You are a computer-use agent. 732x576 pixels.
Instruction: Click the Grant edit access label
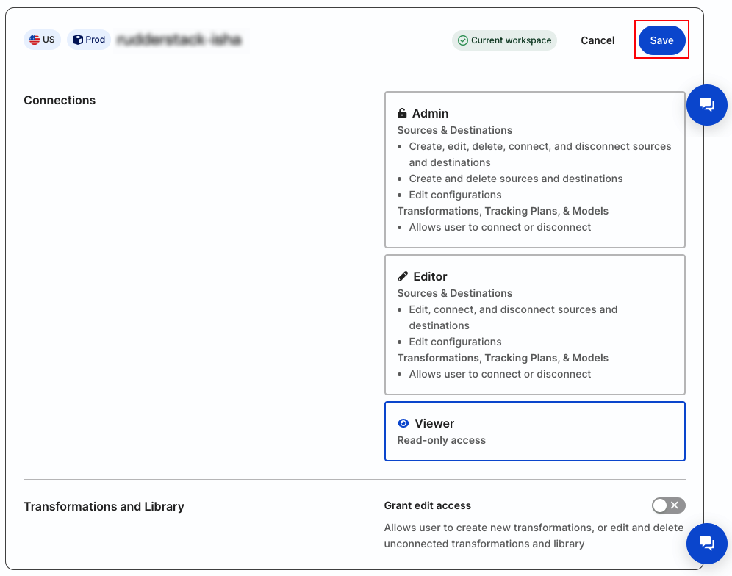(x=427, y=505)
